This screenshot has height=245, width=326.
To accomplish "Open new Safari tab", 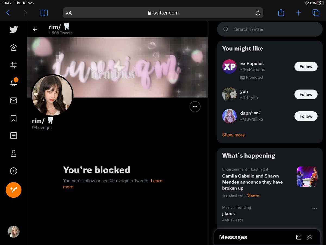I will 298,13.
